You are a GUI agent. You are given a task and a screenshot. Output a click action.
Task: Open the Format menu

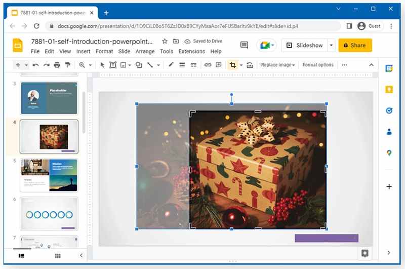104,52
